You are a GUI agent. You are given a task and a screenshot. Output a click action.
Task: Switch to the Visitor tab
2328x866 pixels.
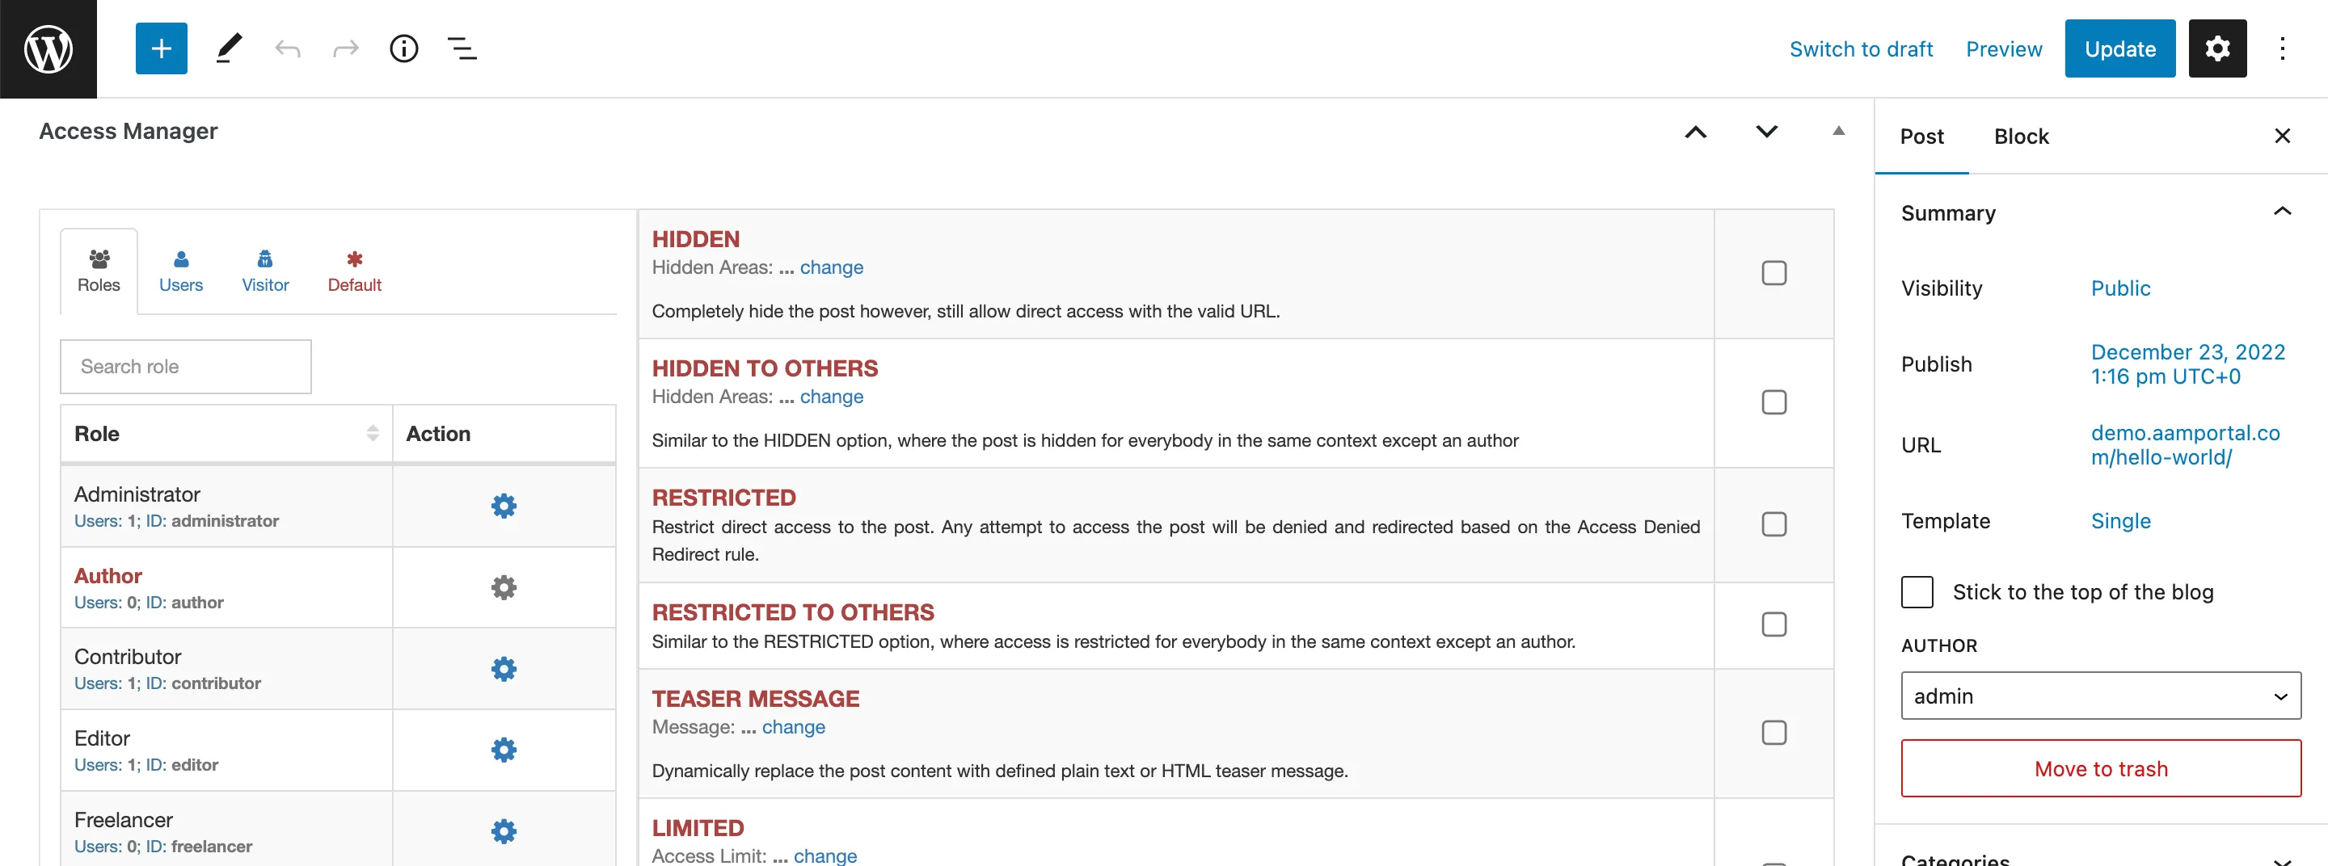[x=265, y=271]
